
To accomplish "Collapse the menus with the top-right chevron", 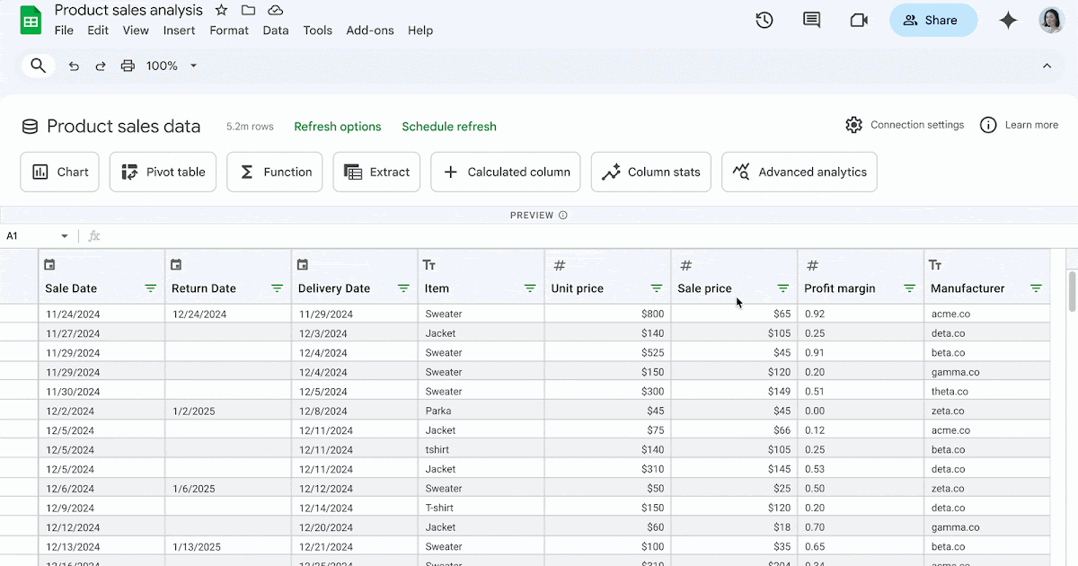I will point(1047,65).
